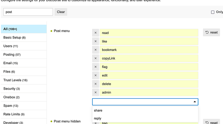
Task: Click the 'read' value field
Action: 149,33
